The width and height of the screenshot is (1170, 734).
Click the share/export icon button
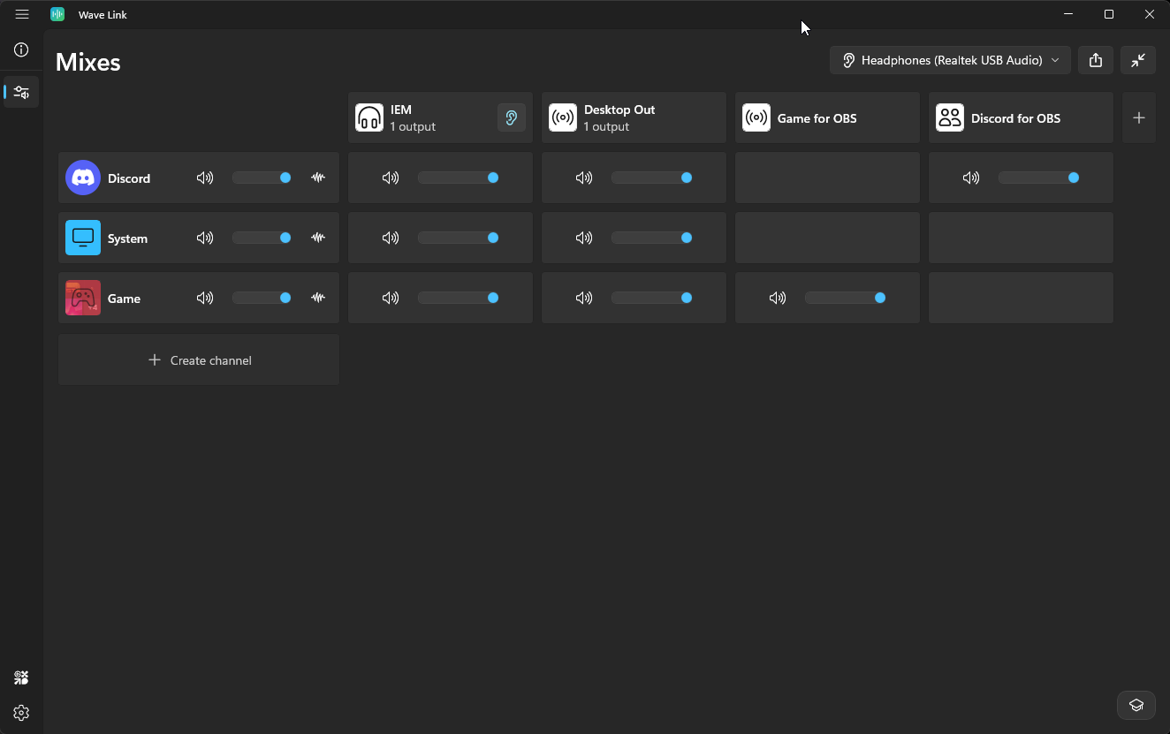[1096, 60]
